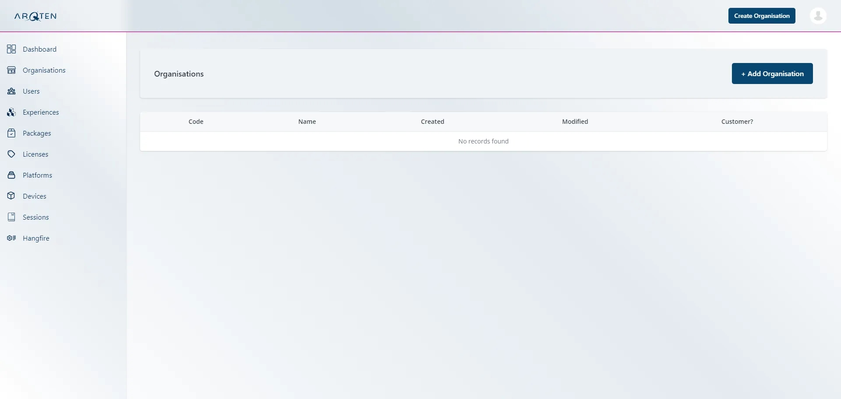Open Sessions from the sidebar
Screen dimensions: 841x399
click(x=36, y=217)
